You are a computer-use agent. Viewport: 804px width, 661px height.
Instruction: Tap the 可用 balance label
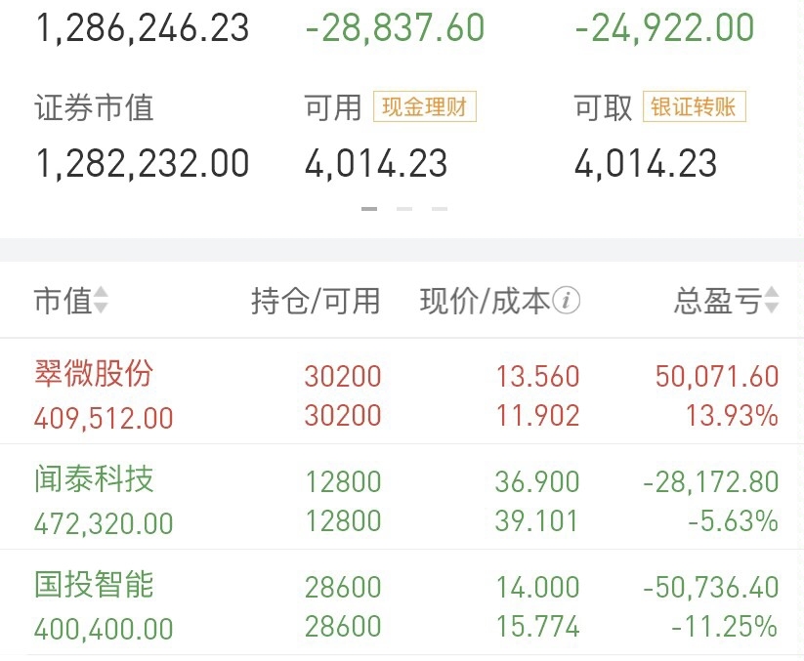click(x=333, y=107)
